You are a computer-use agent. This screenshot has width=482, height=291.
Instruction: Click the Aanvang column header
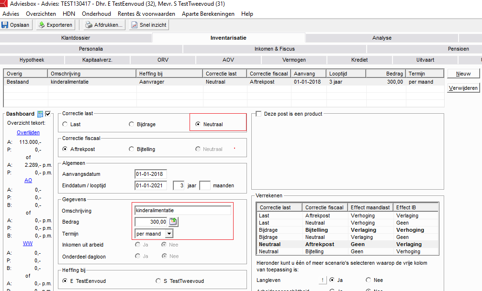coord(308,74)
